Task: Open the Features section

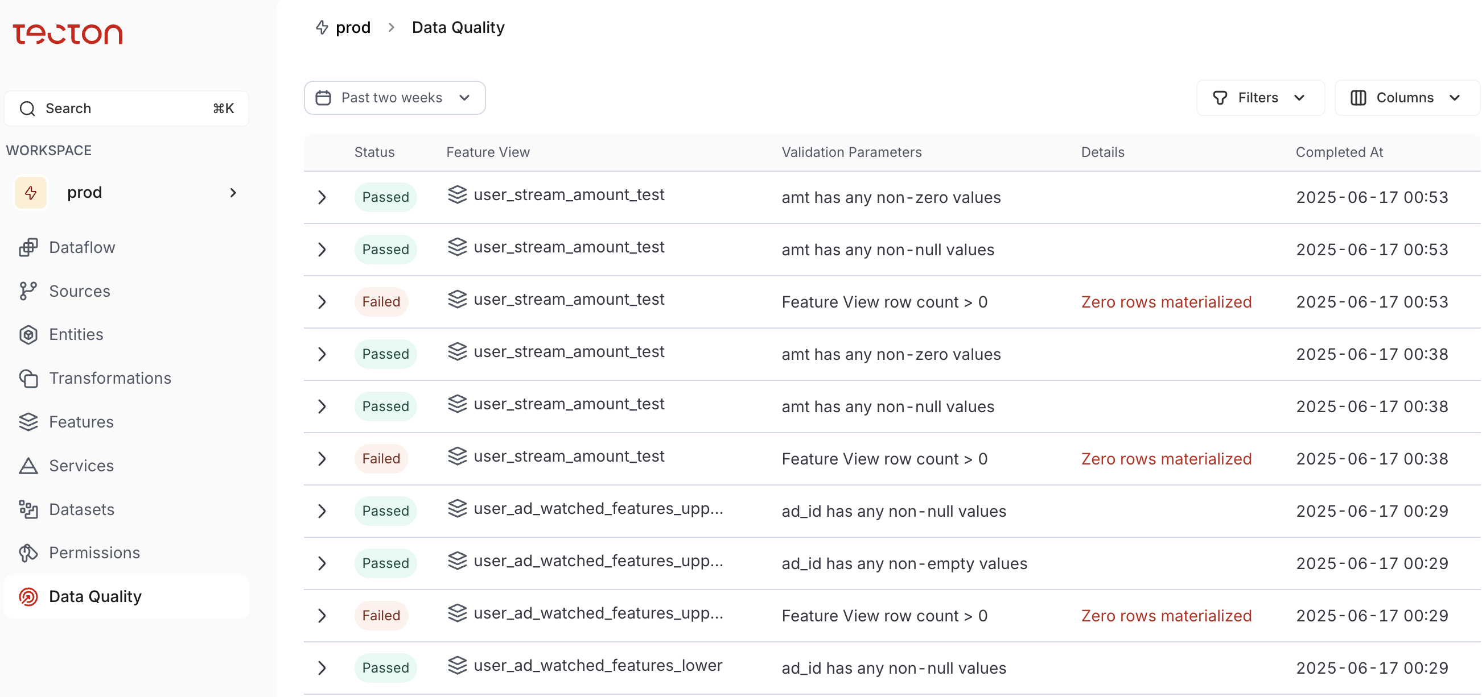Action: tap(80, 422)
